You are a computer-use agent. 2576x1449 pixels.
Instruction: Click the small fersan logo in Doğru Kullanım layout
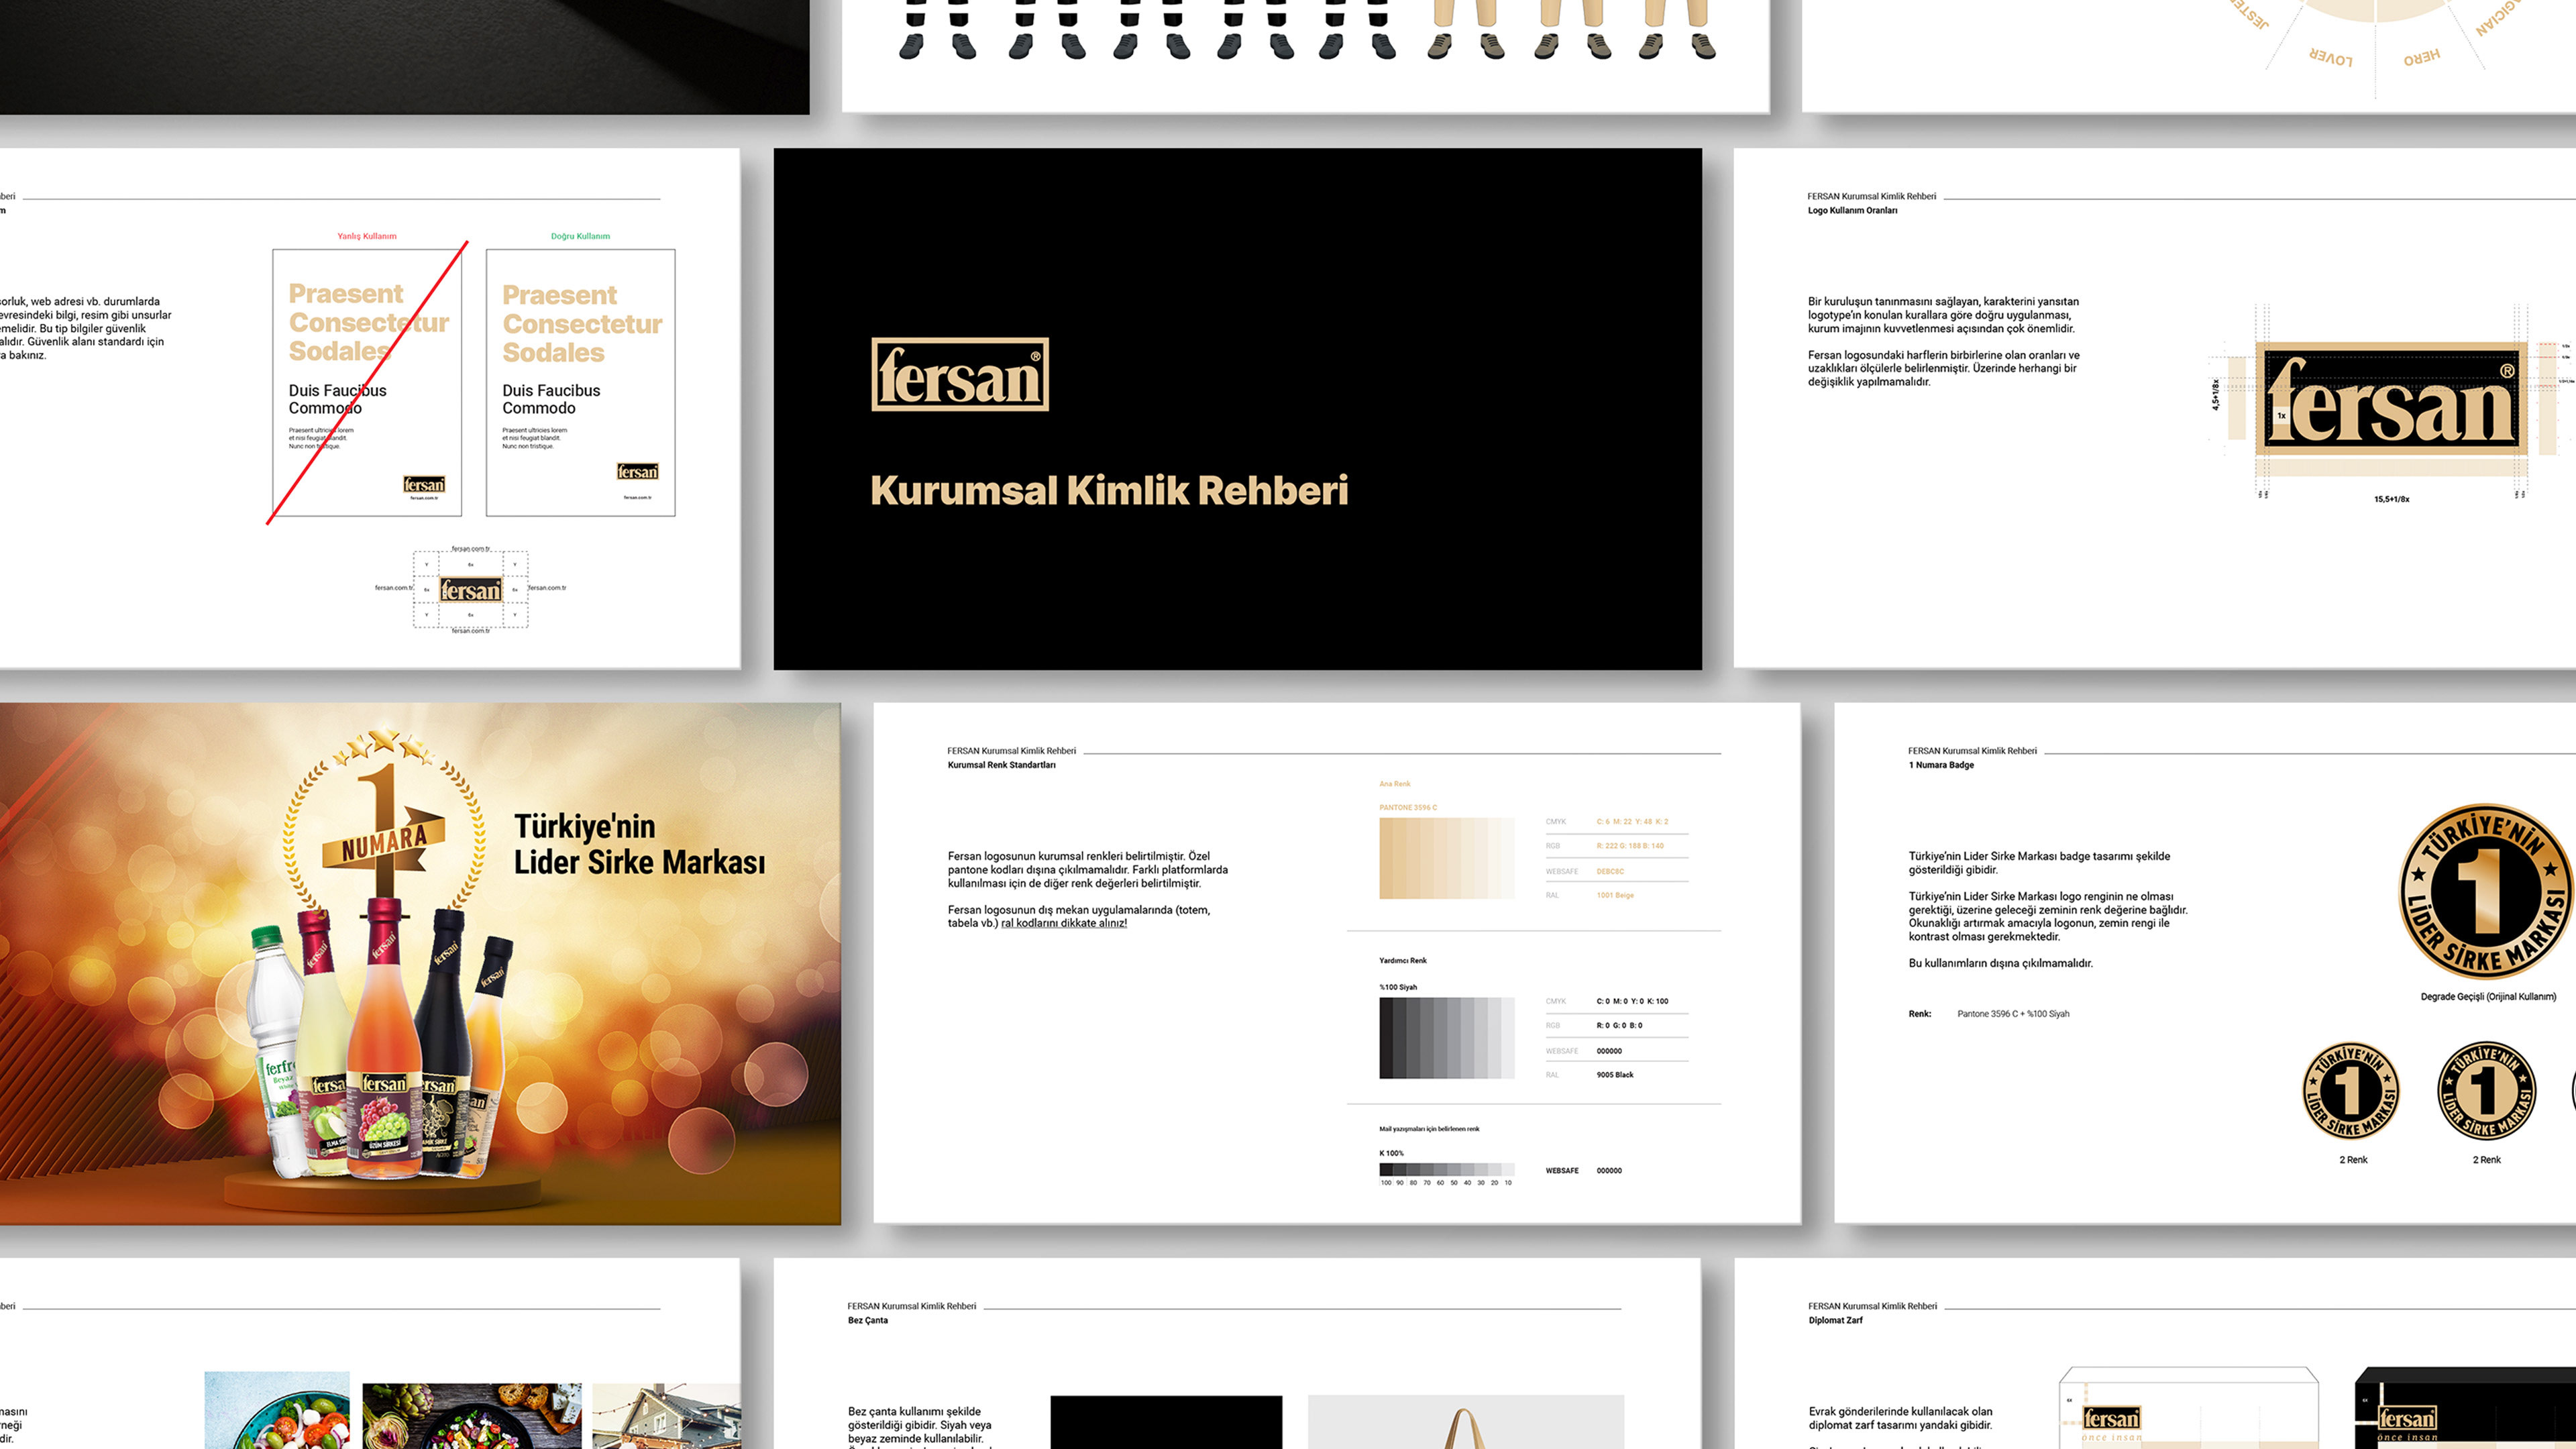tap(637, 471)
